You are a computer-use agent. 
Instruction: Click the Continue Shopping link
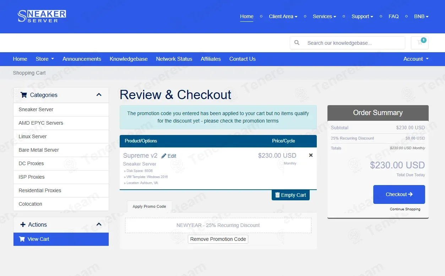pyautogui.click(x=405, y=209)
